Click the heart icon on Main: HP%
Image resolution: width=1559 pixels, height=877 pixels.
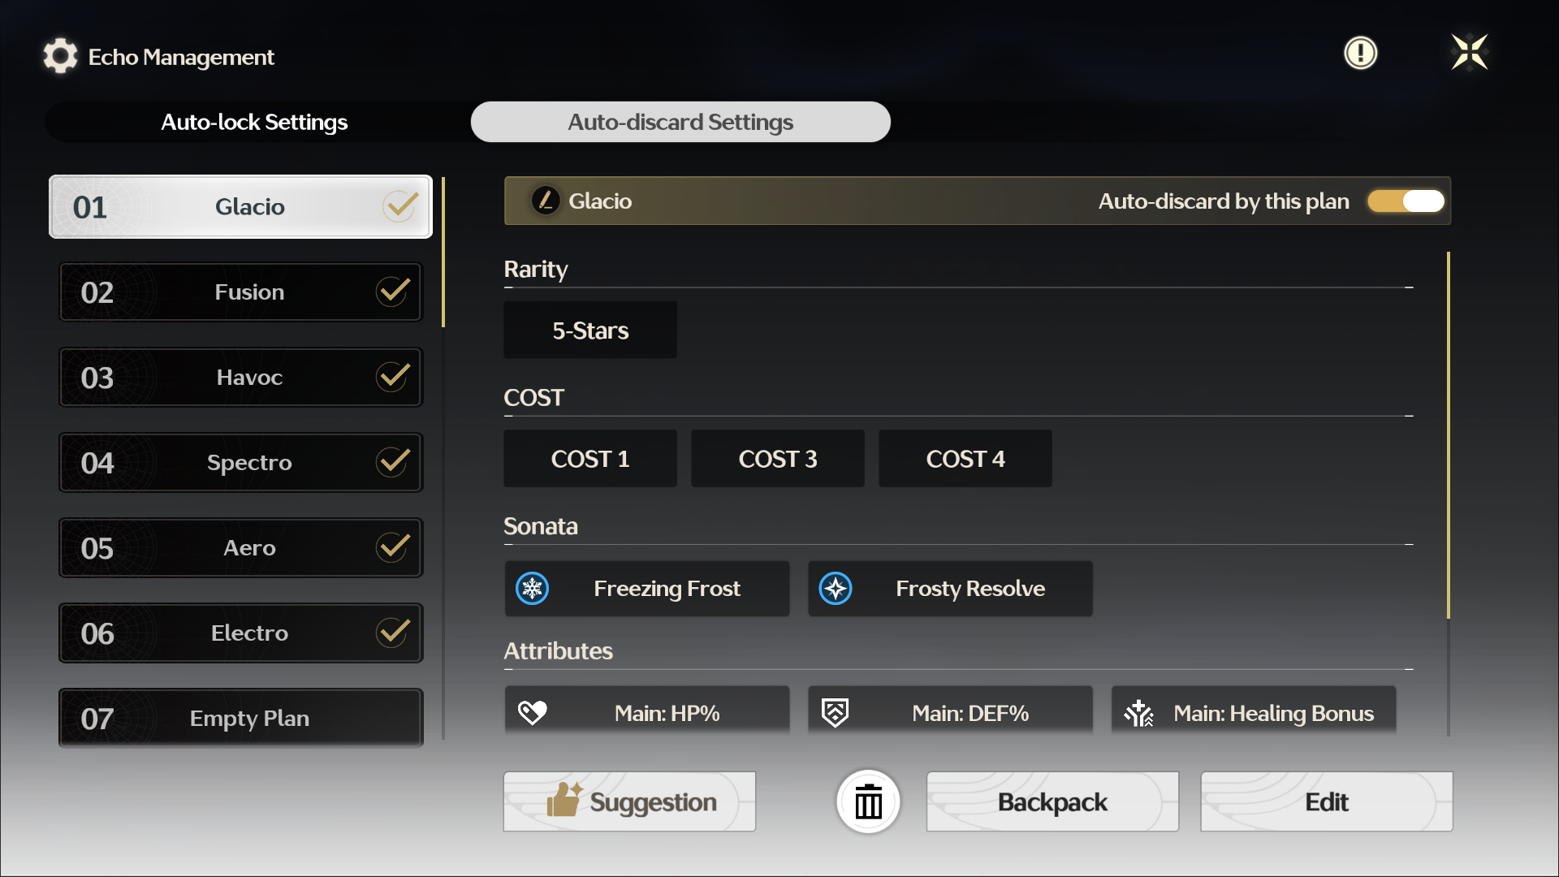[533, 713]
